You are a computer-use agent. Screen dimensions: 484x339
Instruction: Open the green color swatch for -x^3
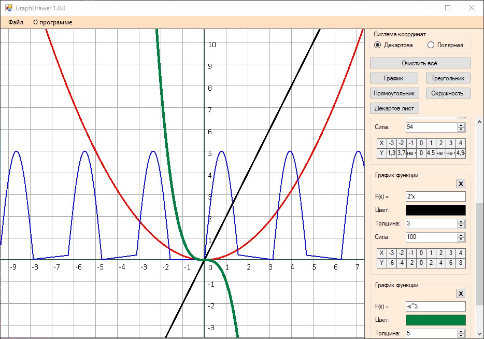point(435,320)
